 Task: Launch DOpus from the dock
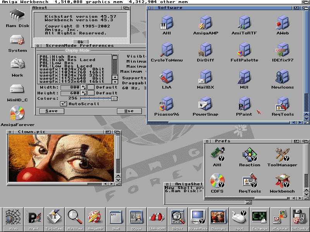click(137, 219)
